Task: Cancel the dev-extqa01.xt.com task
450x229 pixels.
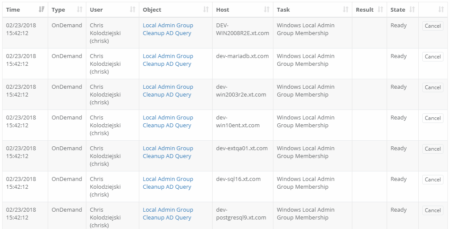Action: (x=433, y=149)
